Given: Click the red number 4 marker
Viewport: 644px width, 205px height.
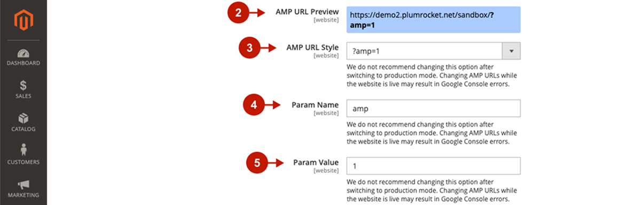Looking at the screenshot, I should click(254, 105).
